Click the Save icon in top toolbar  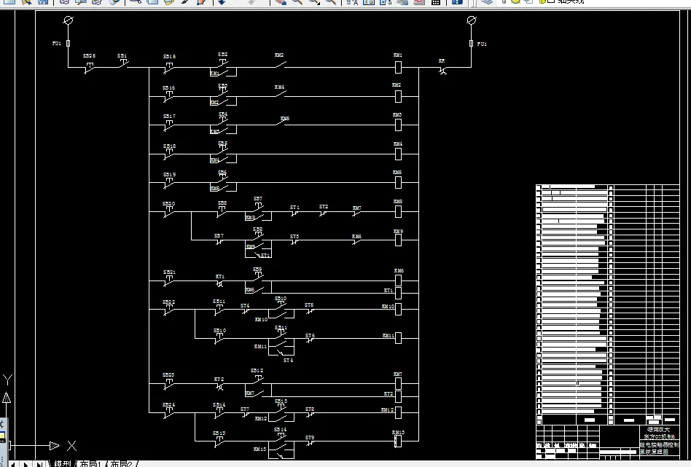click(x=43, y=1)
